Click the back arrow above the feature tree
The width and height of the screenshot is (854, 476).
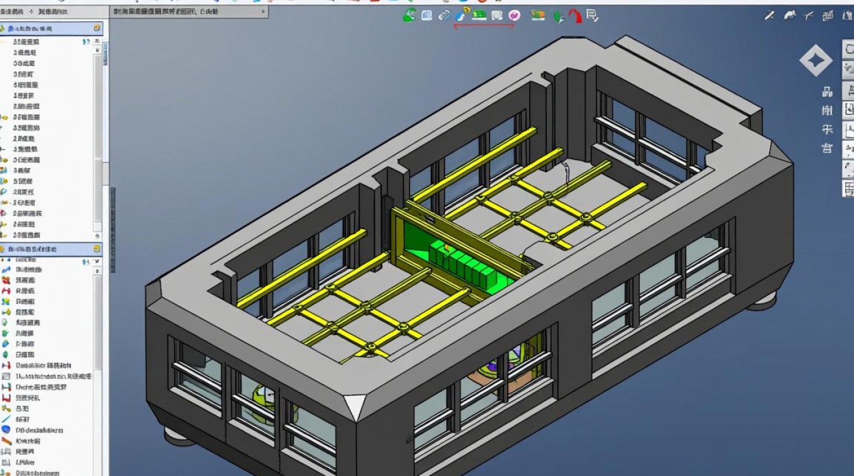[32, 11]
